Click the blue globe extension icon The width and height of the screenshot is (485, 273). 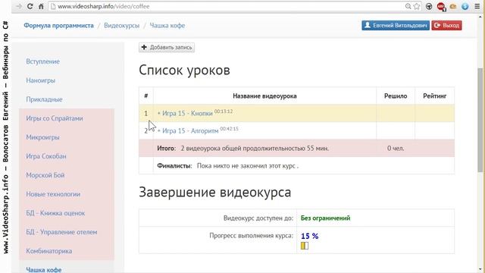(x=465, y=7)
